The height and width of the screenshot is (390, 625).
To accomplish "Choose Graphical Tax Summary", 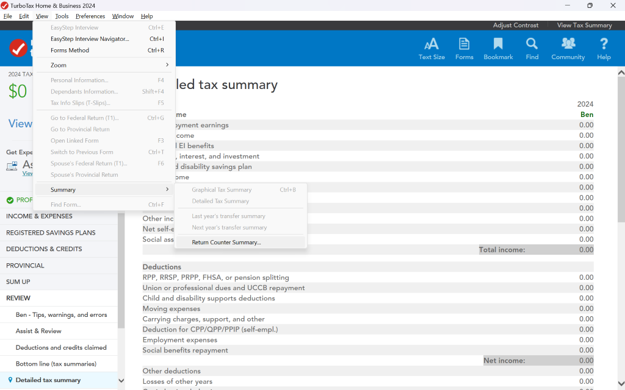I will pos(222,190).
